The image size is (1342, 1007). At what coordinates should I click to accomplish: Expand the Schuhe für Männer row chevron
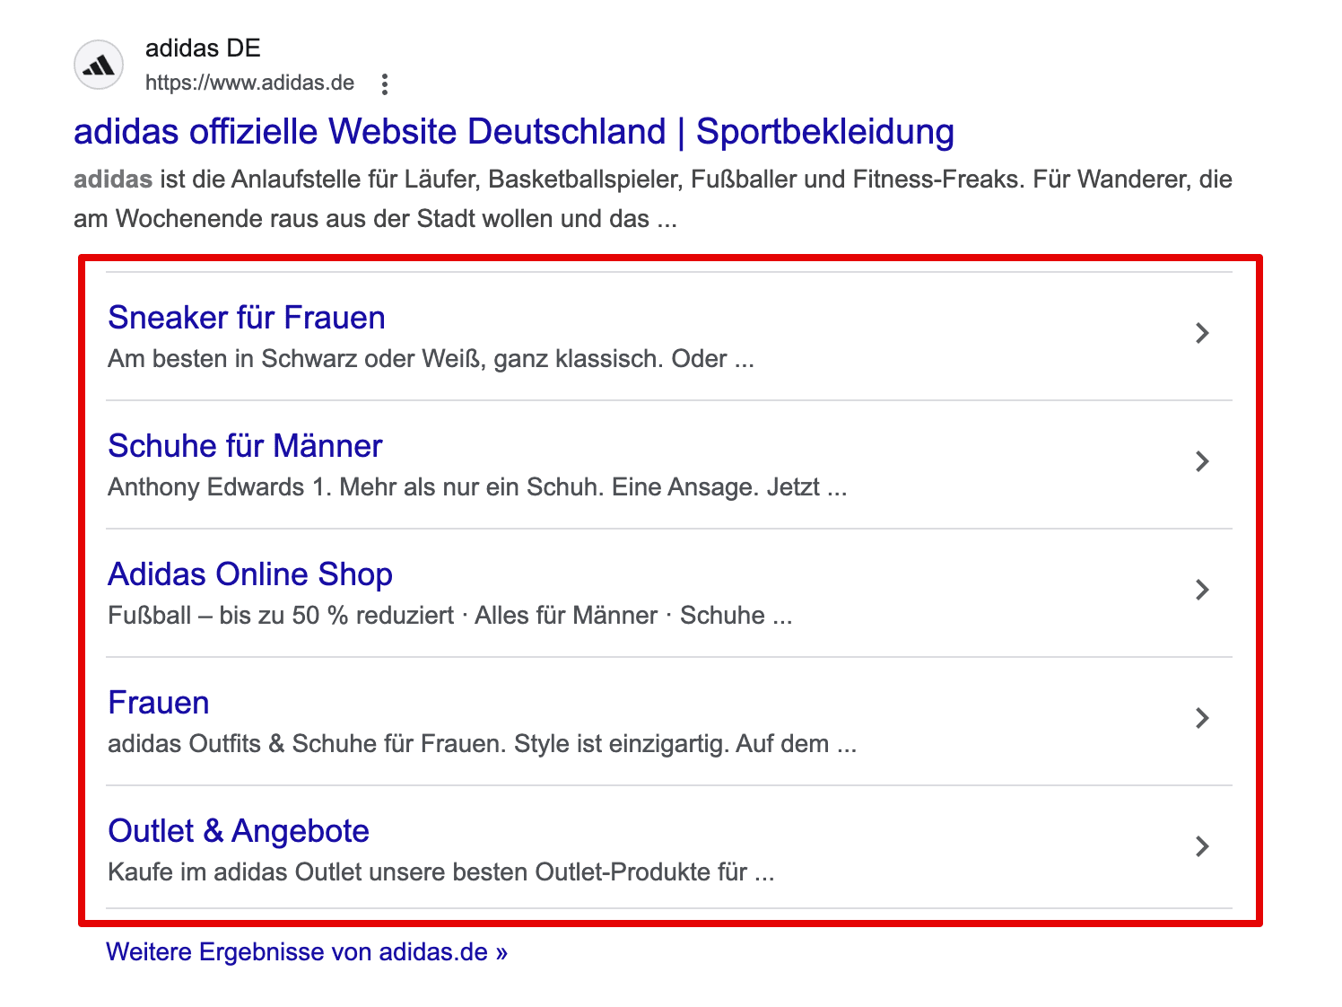coord(1202,461)
